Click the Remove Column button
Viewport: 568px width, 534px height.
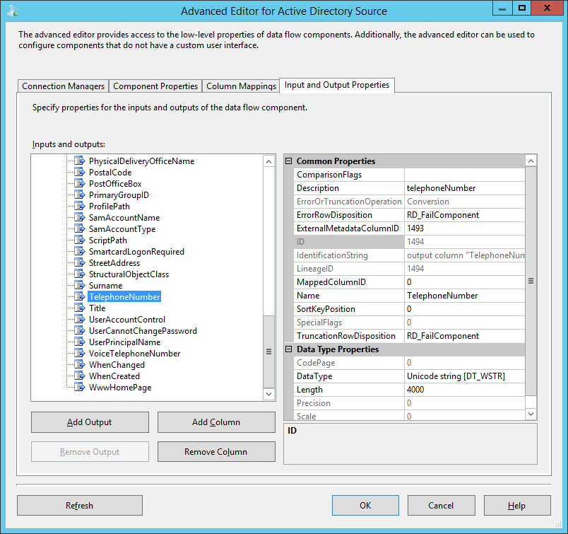coord(216,452)
